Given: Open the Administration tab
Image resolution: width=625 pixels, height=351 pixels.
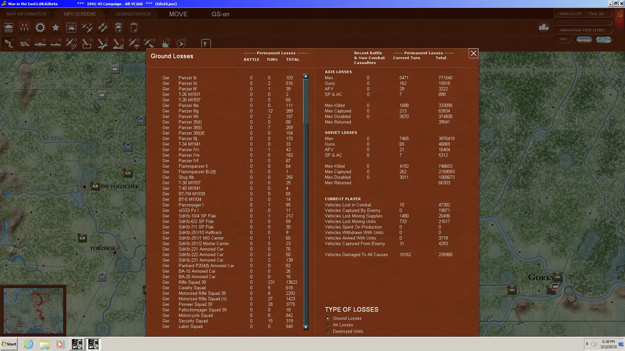Looking at the screenshot, I should (x=133, y=14).
